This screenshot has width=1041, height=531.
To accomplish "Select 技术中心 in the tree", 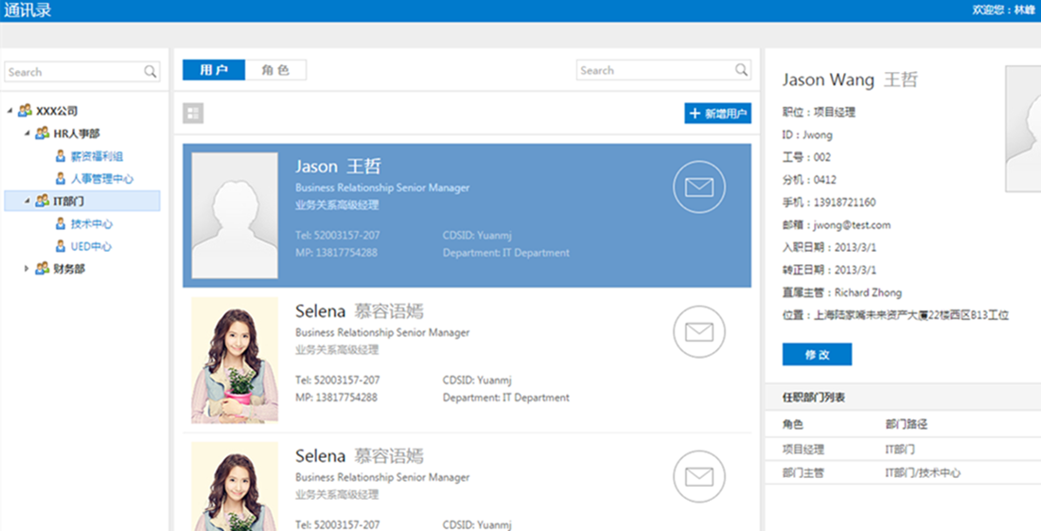I will [x=92, y=224].
